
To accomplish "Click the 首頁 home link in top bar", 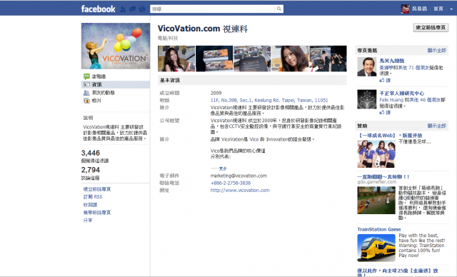I will pos(438,9).
